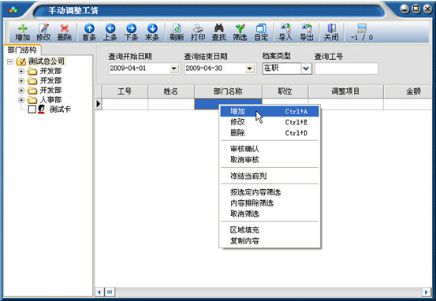Open the 查询结束日期 date dropdown
Screen dimensions: 436x301
pos(250,69)
